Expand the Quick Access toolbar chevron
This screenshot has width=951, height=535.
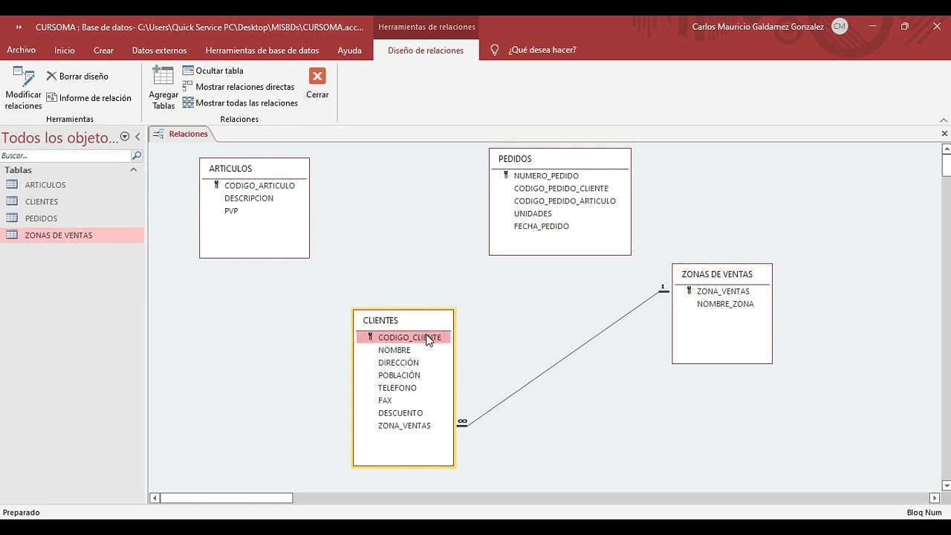click(x=19, y=27)
